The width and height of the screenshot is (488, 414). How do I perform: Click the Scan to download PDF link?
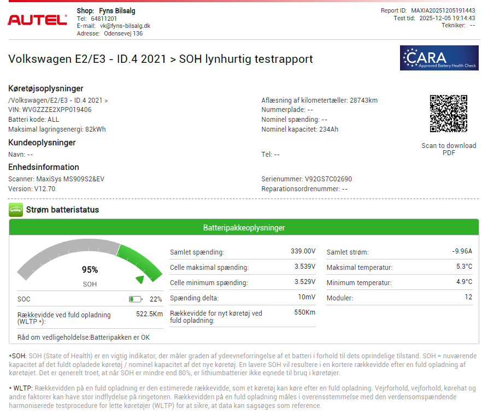[450, 149]
